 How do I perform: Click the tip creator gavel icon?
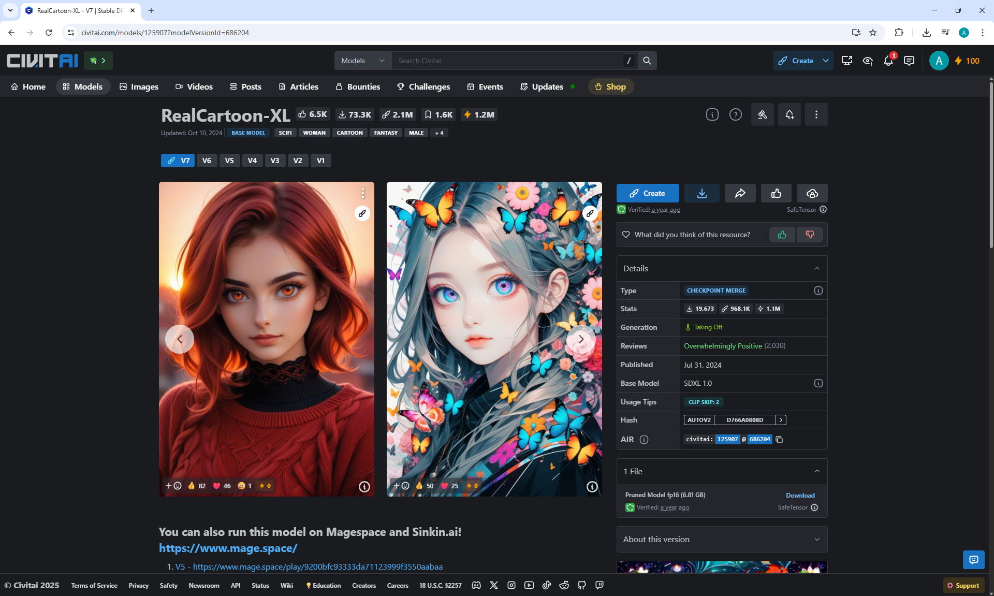point(762,114)
